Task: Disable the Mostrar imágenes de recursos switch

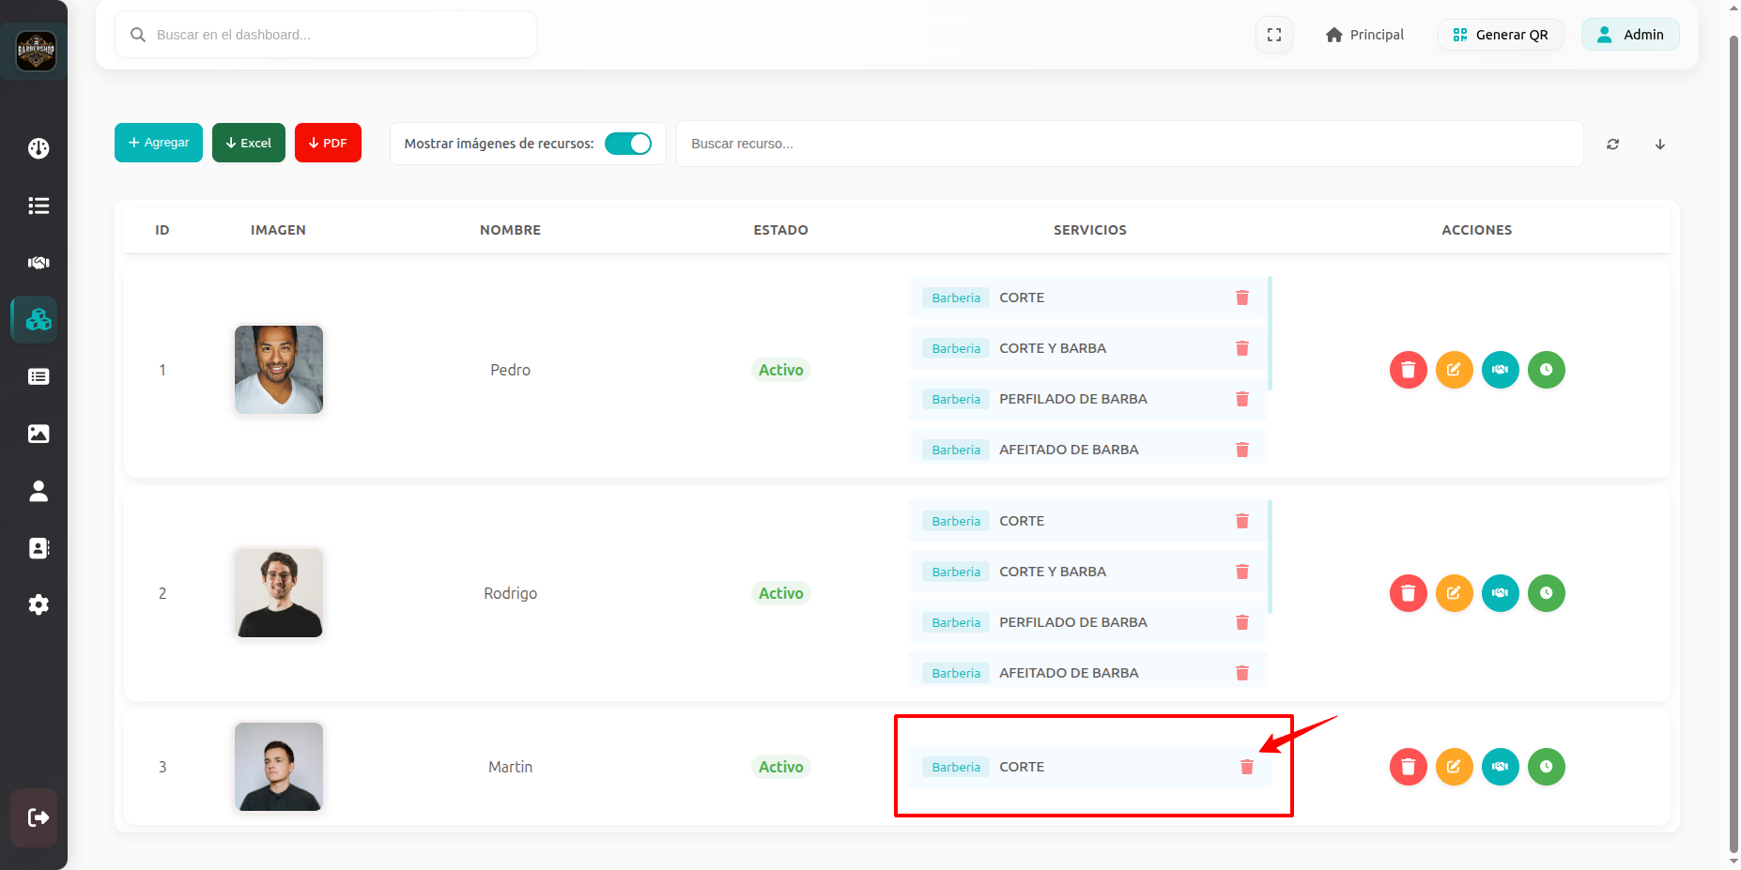Action: [627, 144]
